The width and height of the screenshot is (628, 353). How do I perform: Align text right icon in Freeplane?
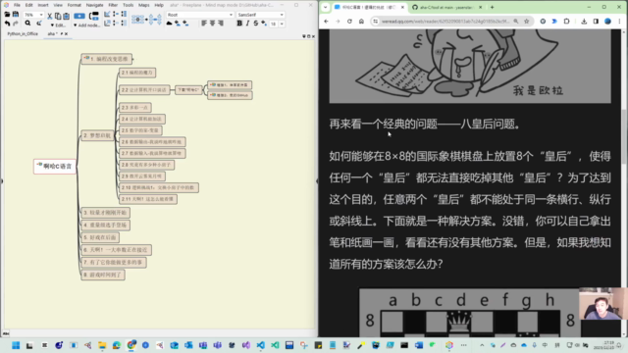pyautogui.click(x=221, y=24)
